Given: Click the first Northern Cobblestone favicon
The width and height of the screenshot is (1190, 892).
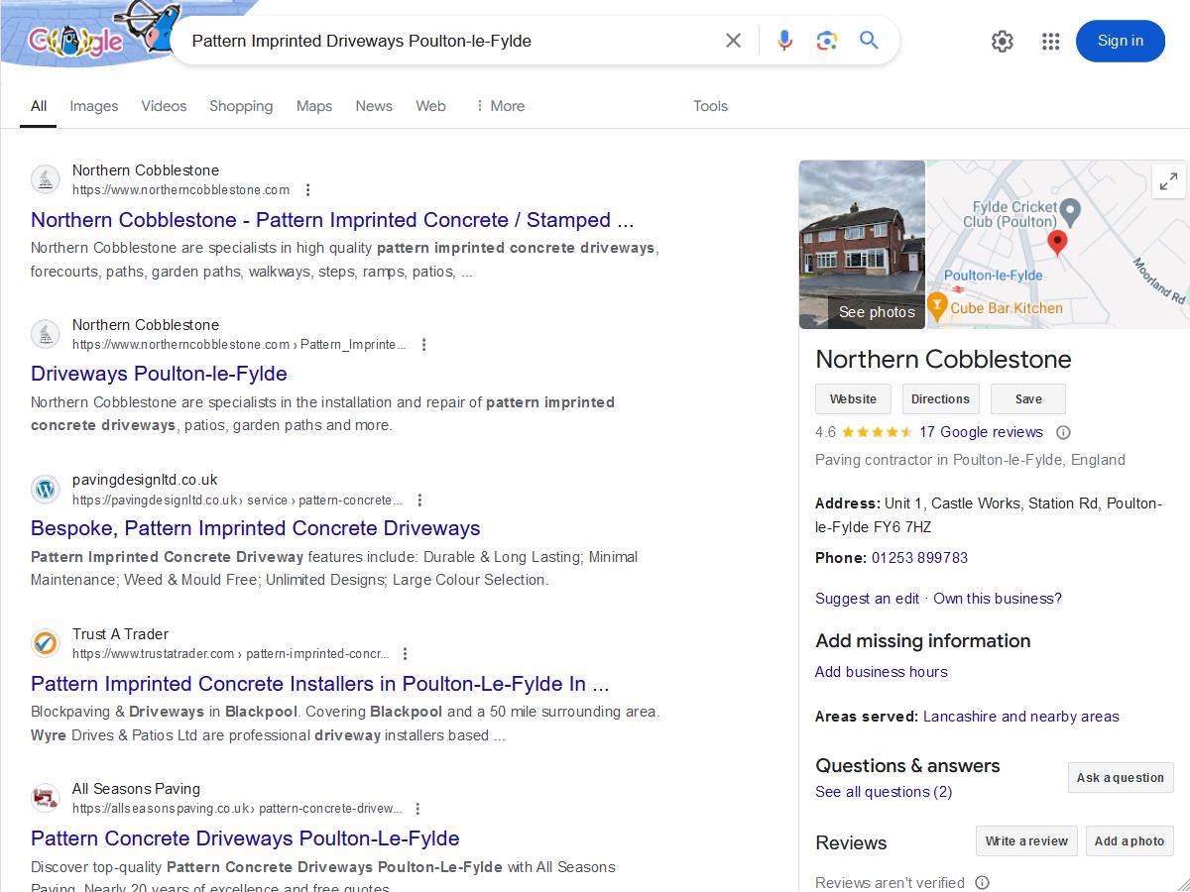Looking at the screenshot, I should [46, 179].
